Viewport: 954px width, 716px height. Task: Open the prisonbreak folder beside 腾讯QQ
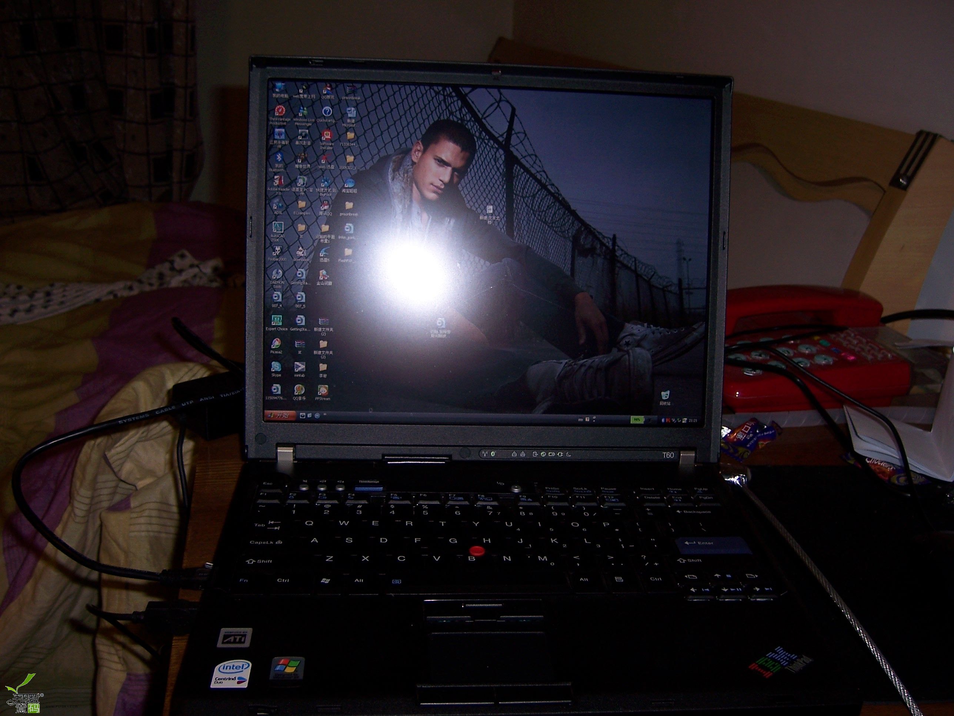(349, 208)
